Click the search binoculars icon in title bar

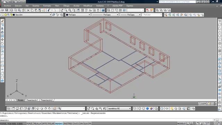(x=198, y=2)
